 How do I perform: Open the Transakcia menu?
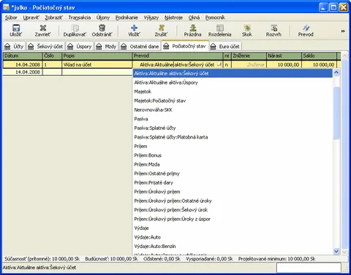coord(80,18)
